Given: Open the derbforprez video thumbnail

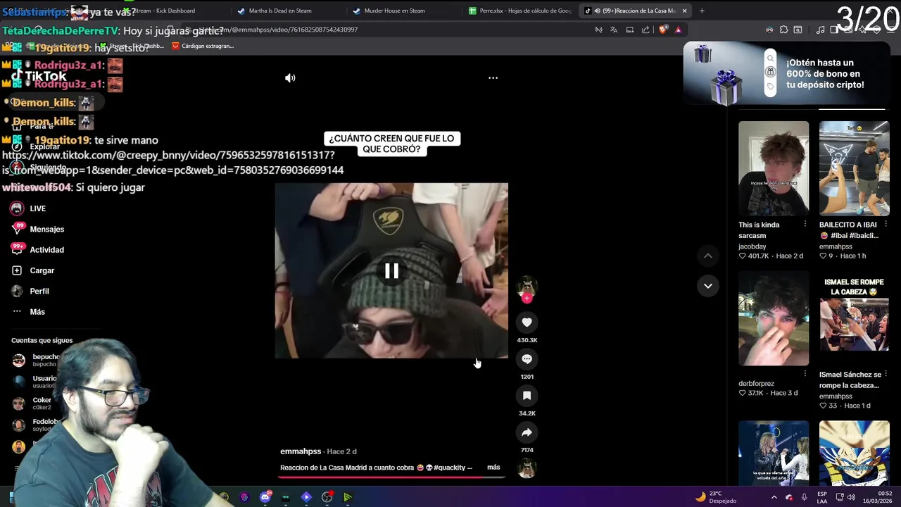Looking at the screenshot, I should coord(774,318).
